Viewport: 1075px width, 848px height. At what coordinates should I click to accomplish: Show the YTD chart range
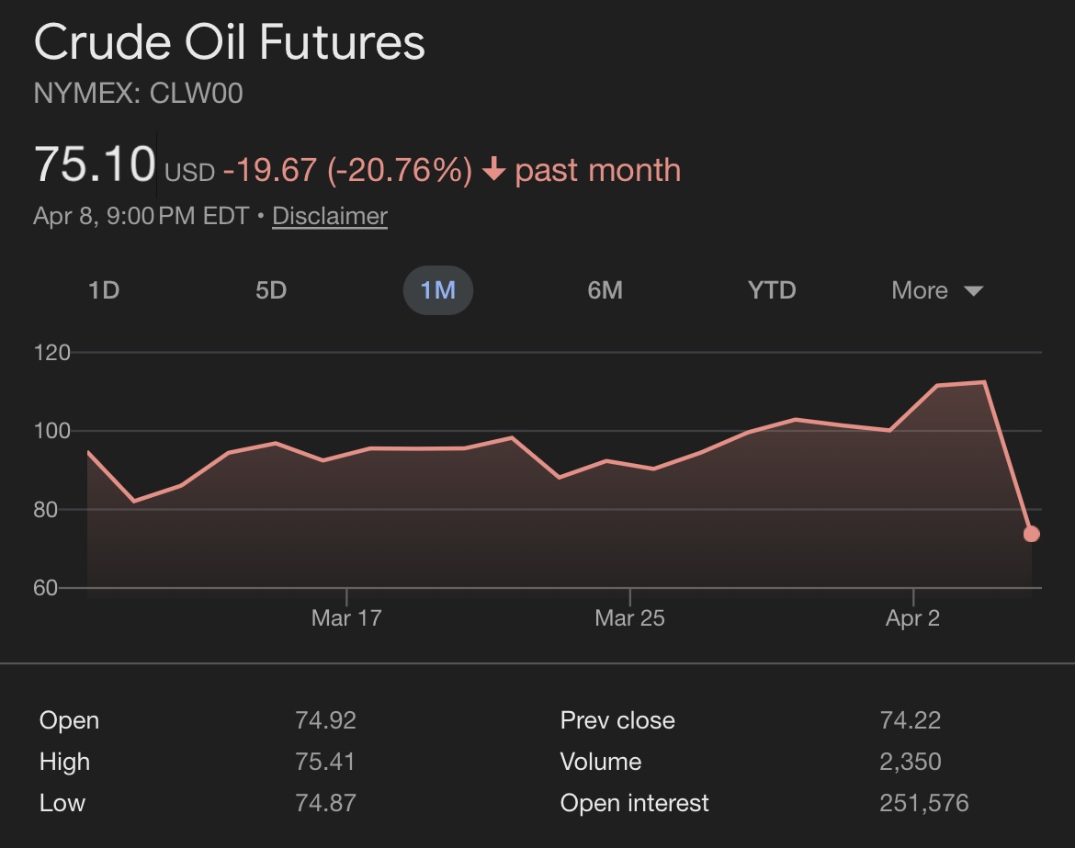(772, 290)
